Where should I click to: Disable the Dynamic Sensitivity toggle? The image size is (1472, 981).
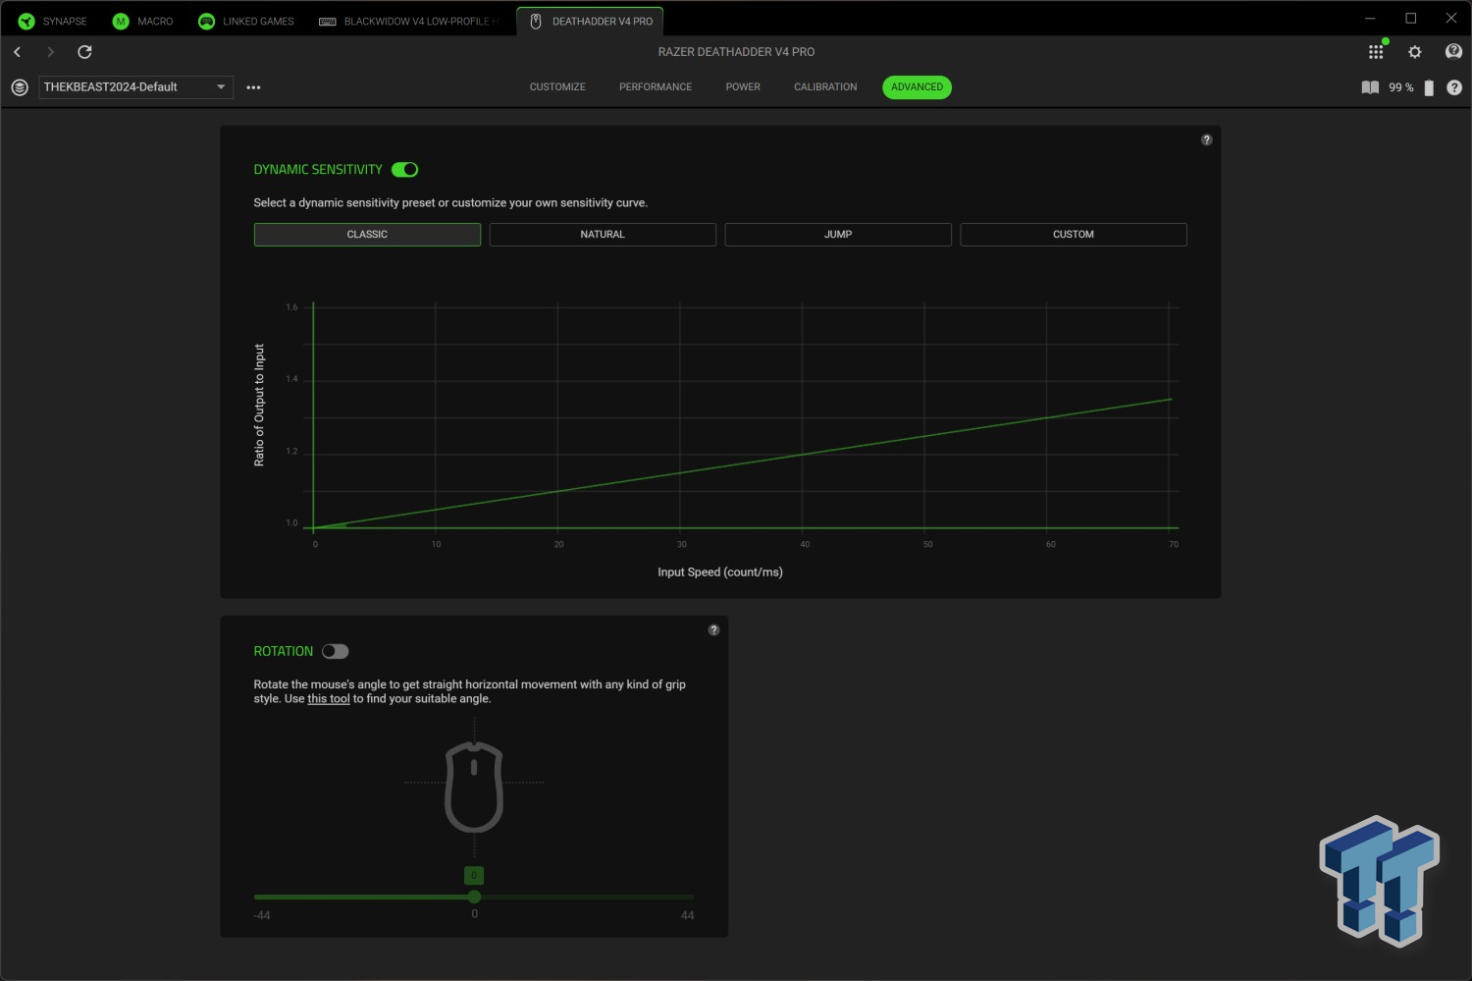[404, 170]
